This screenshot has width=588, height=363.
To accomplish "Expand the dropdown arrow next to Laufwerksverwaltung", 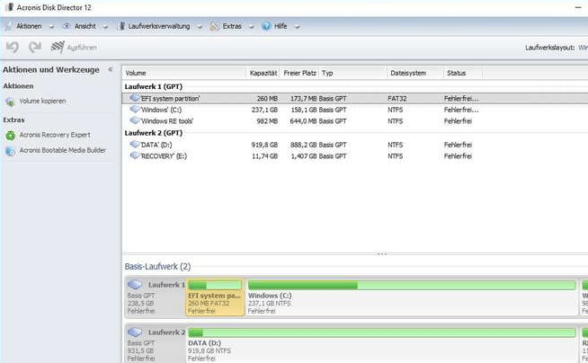I will point(200,27).
